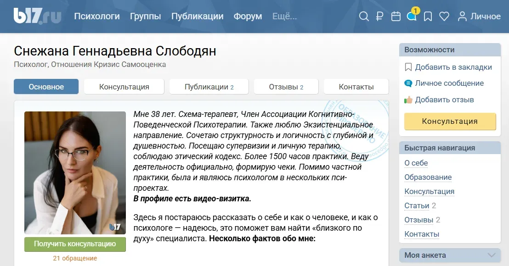Screen dimensions: 509x266
Task: Click yellow Консультация button in sidebar
Action: [450, 121]
